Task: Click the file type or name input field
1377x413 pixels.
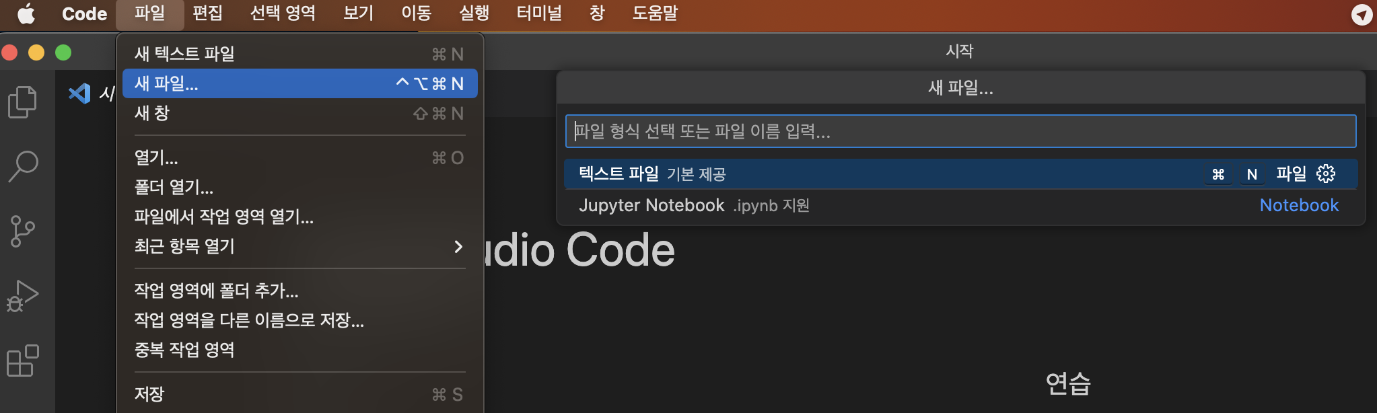Action: pos(960,131)
